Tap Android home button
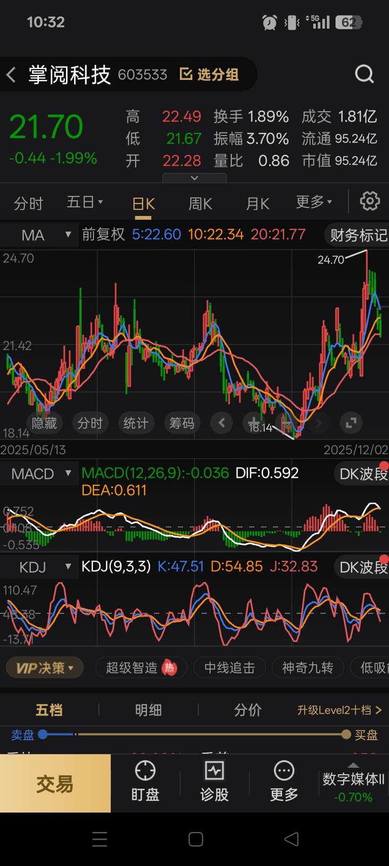 pos(196,839)
